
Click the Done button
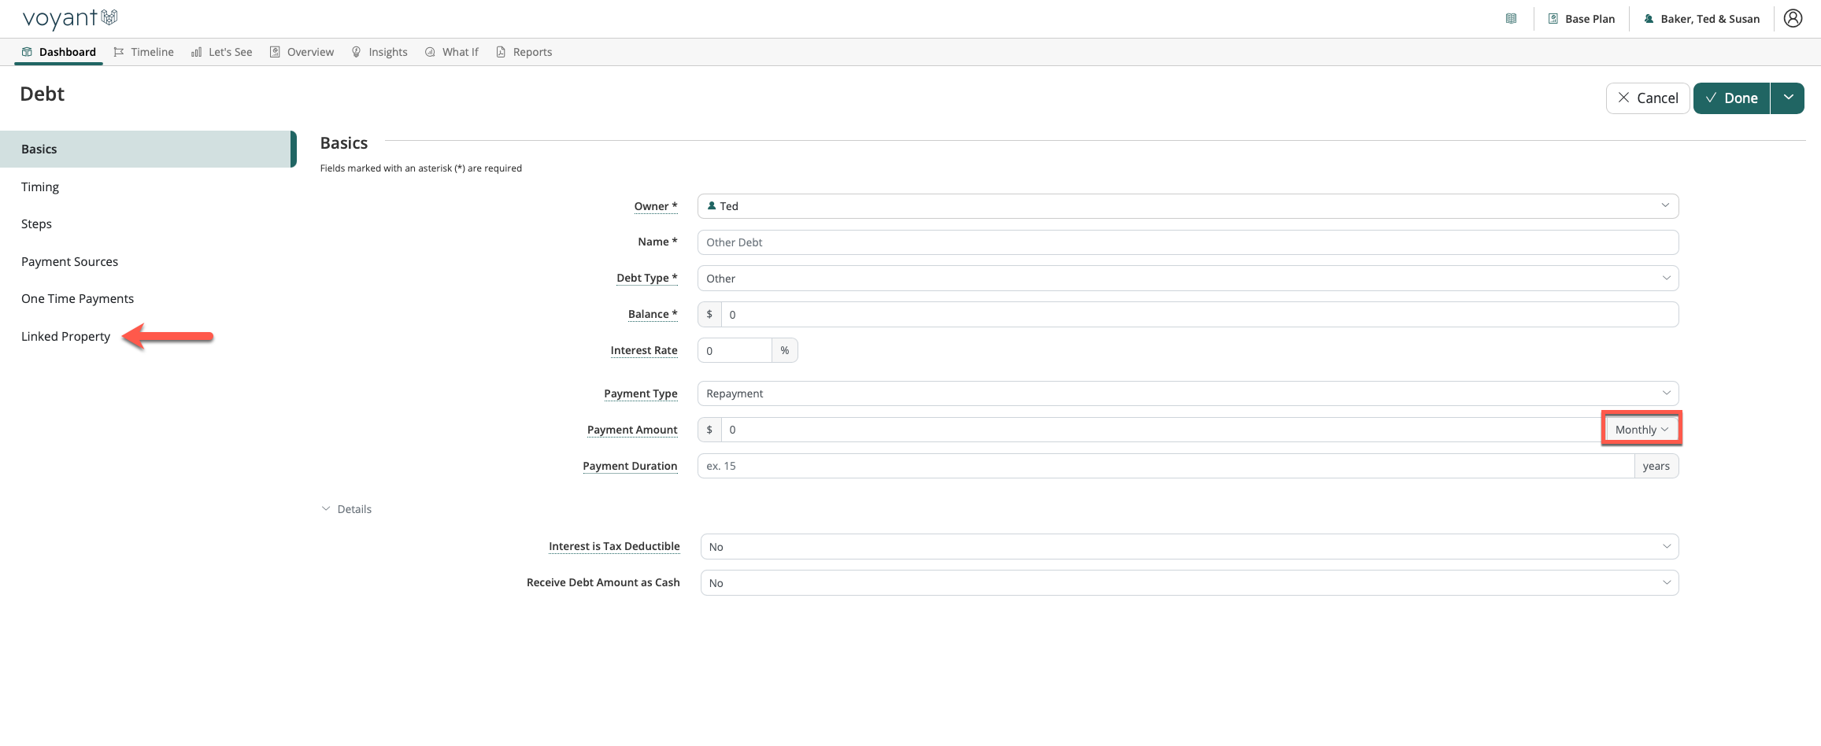click(1731, 98)
